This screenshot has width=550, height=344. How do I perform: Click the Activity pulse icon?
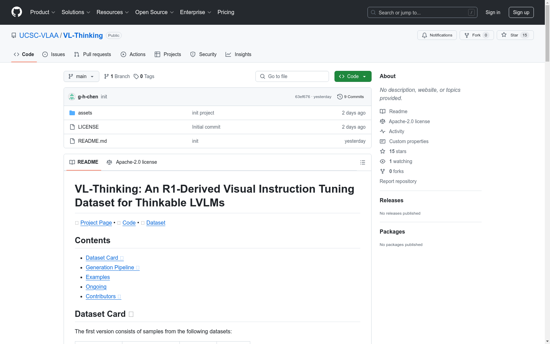383,131
